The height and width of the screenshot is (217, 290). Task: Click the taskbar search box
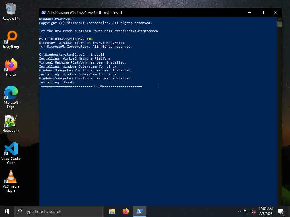[59, 211]
